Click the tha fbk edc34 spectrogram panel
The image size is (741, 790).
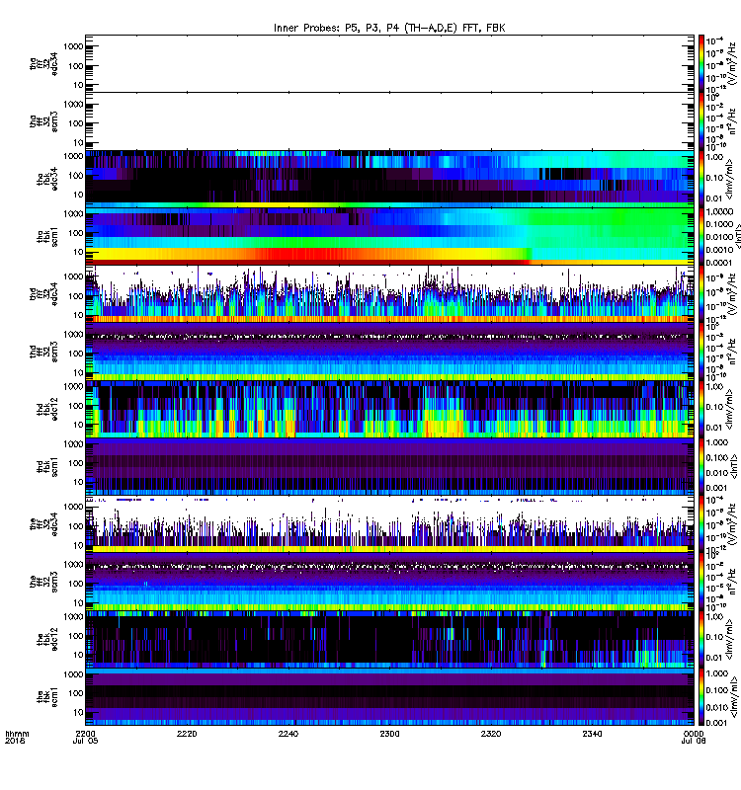(389, 179)
